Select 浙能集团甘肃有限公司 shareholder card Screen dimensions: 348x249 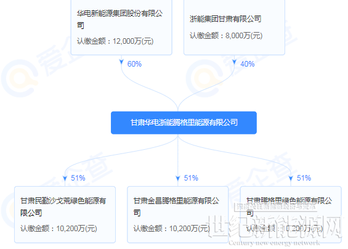(235, 27)
